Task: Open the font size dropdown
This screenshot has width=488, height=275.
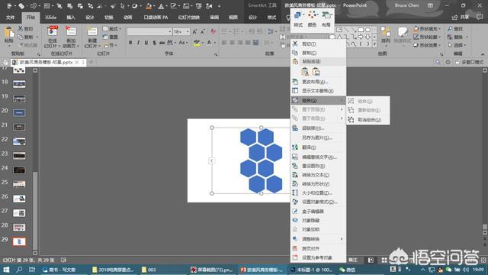Action: point(188,32)
